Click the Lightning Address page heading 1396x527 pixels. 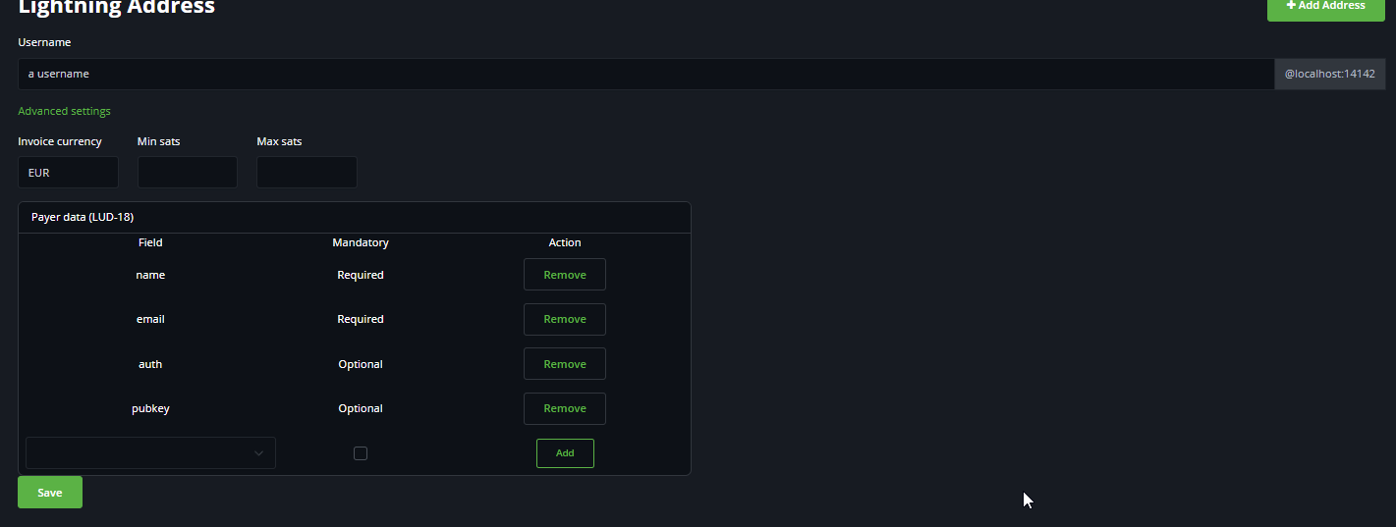tap(117, 8)
